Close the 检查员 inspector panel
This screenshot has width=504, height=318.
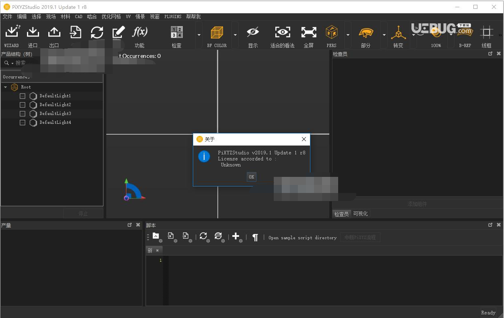499,54
